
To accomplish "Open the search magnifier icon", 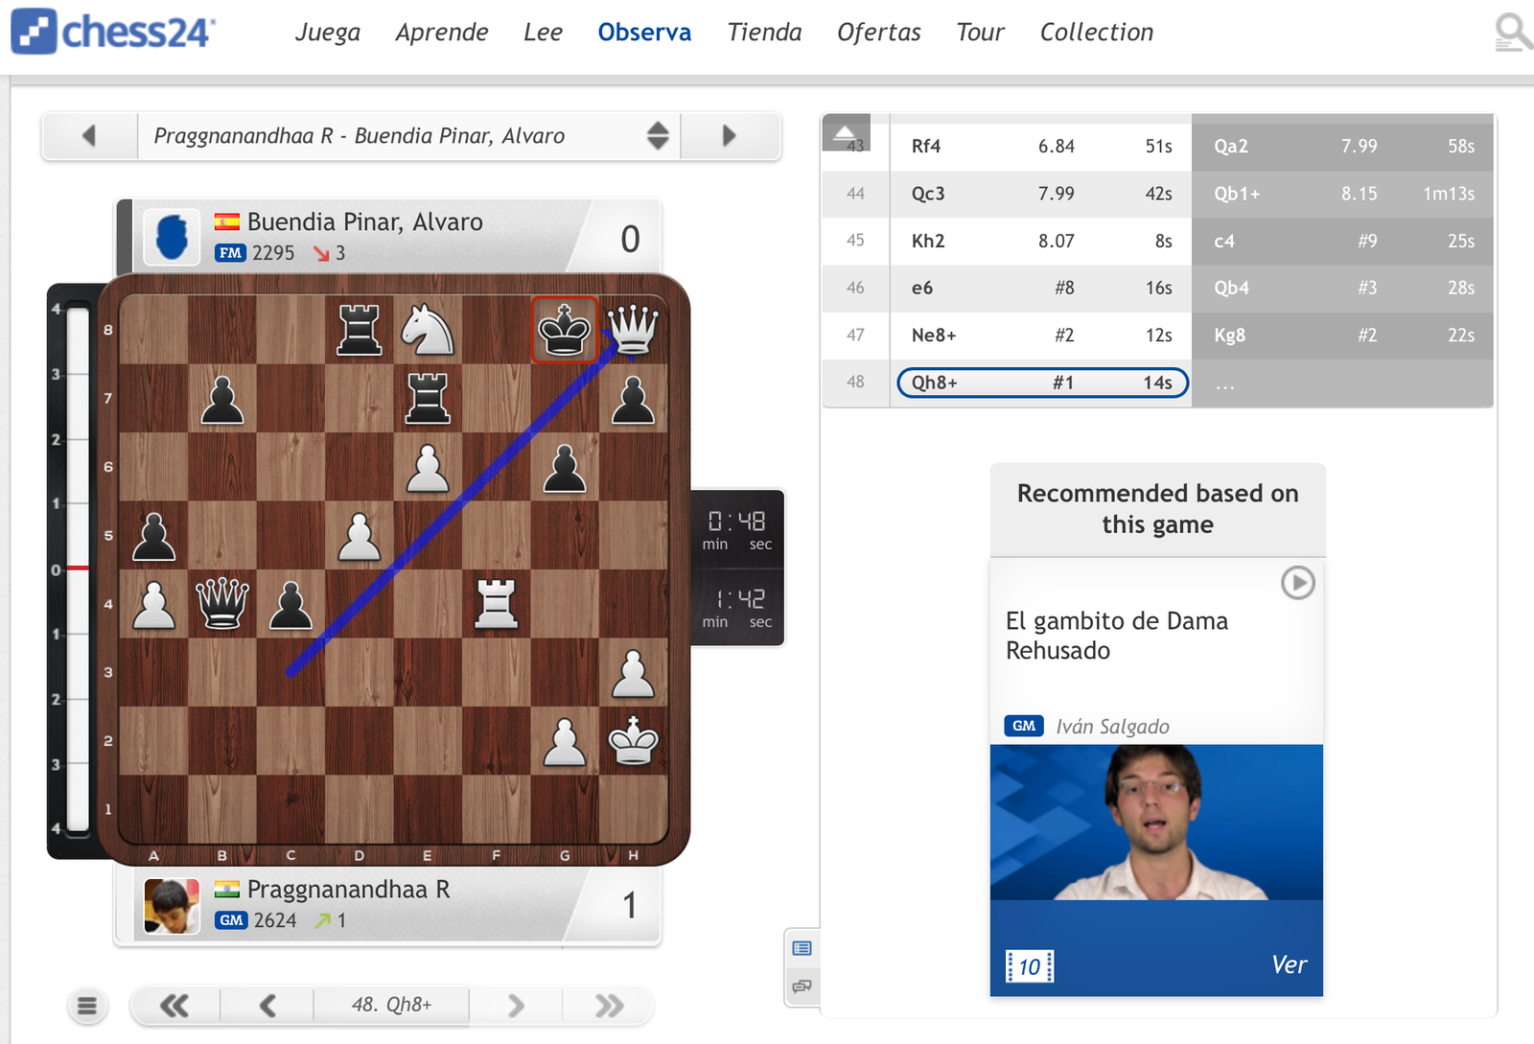I will tap(1512, 32).
